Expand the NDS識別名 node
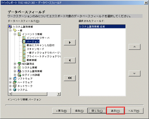This screenshot has height=119, width=149. click(x=15, y=64)
